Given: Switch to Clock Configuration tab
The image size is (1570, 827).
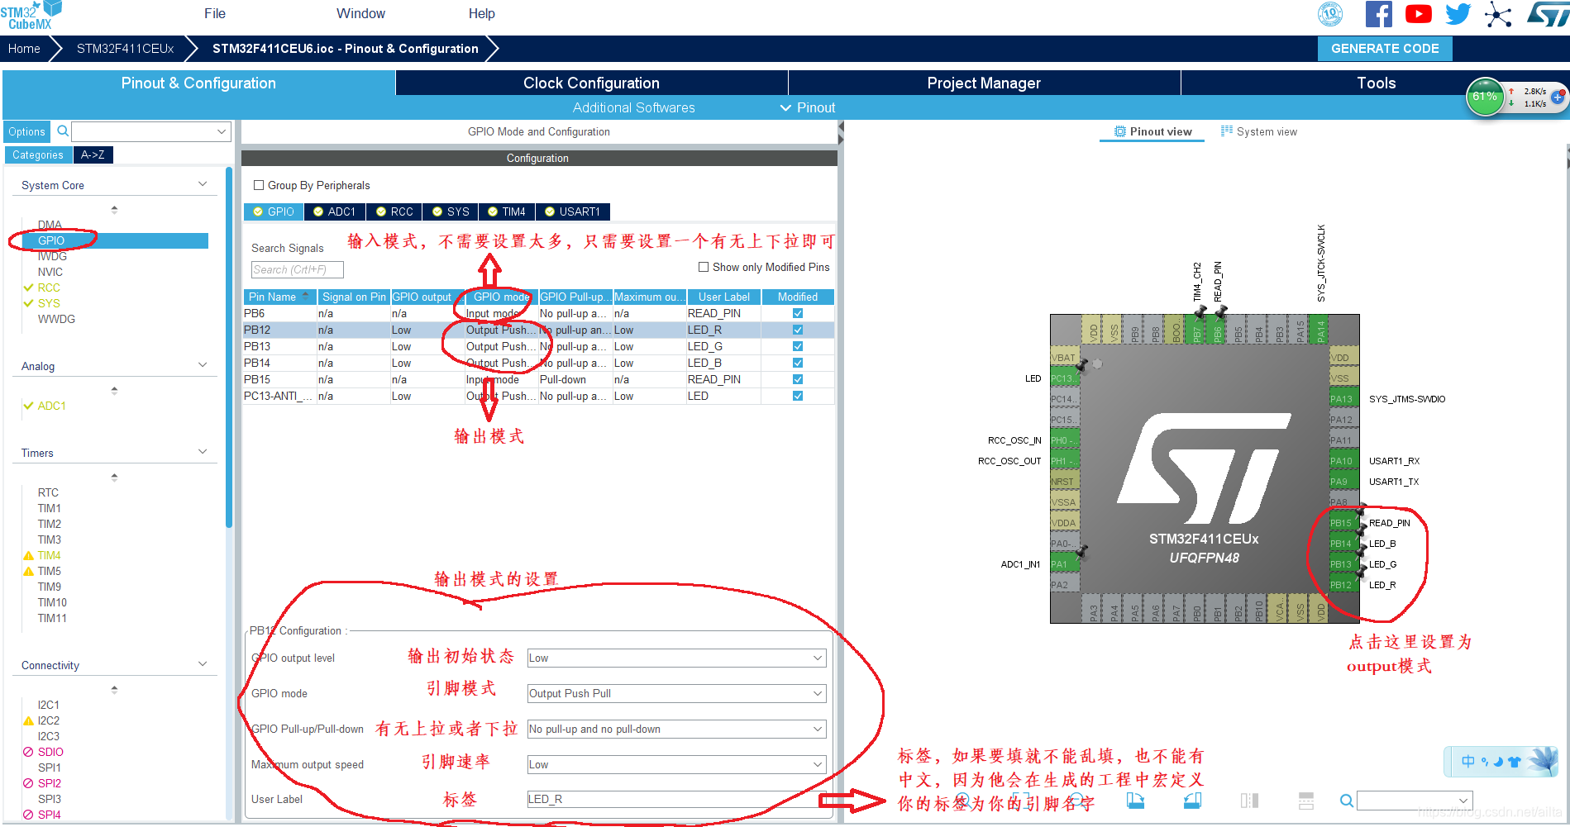Looking at the screenshot, I should (x=591, y=83).
